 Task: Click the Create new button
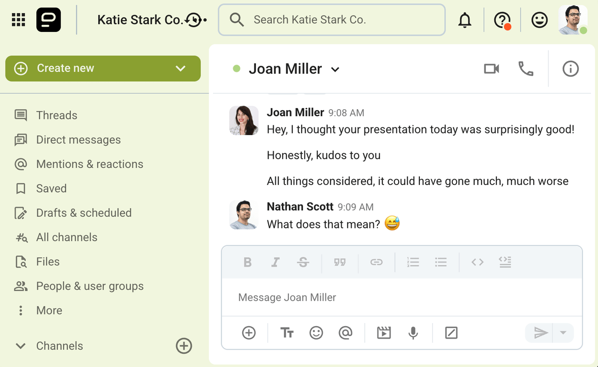point(103,69)
